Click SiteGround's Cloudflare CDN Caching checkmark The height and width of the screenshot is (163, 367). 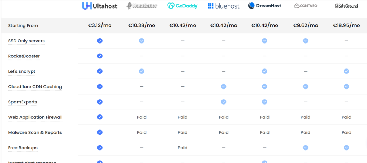point(347,86)
